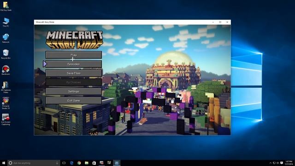Screen dimensions: 295x166
Task: Open the network status tray icon
Action: (x=274, y=163)
